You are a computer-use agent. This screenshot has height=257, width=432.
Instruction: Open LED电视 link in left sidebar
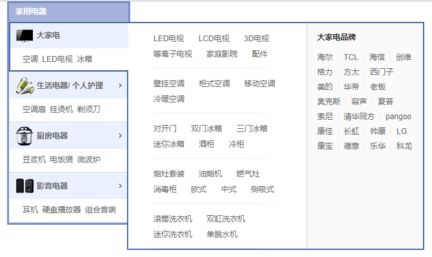click(x=57, y=59)
